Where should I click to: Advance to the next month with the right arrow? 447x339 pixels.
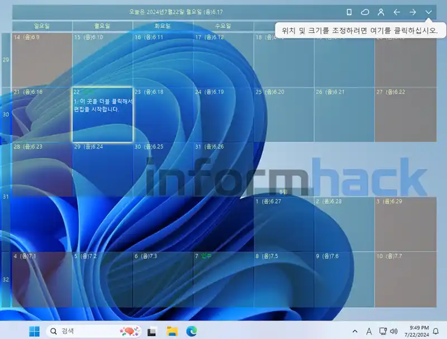pos(415,11)
